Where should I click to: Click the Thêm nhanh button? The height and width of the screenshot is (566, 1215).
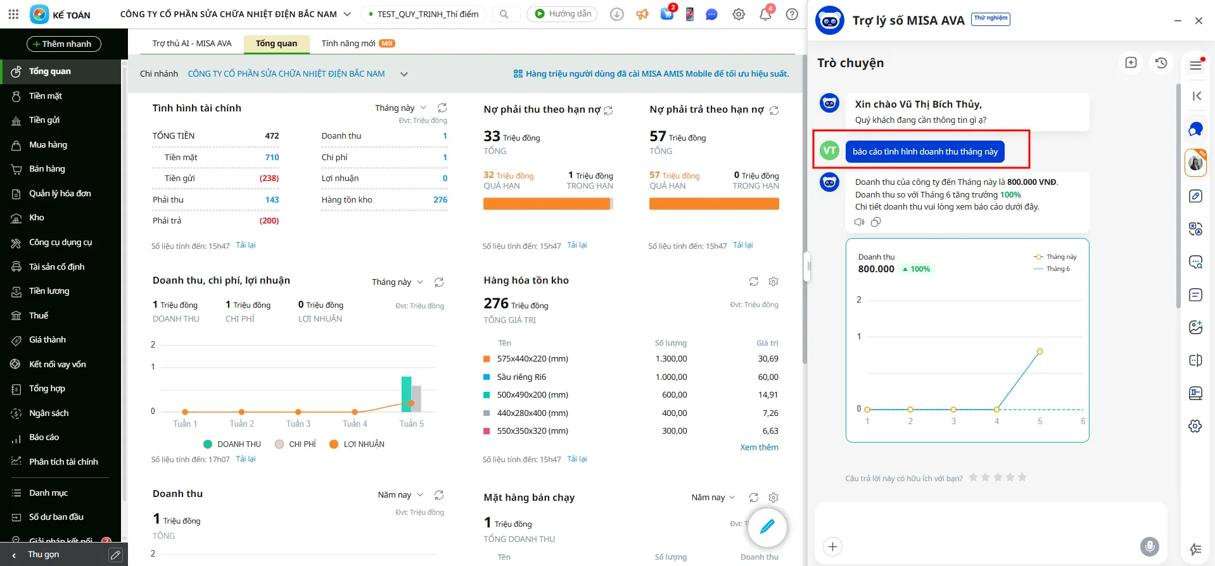point(64,44)
